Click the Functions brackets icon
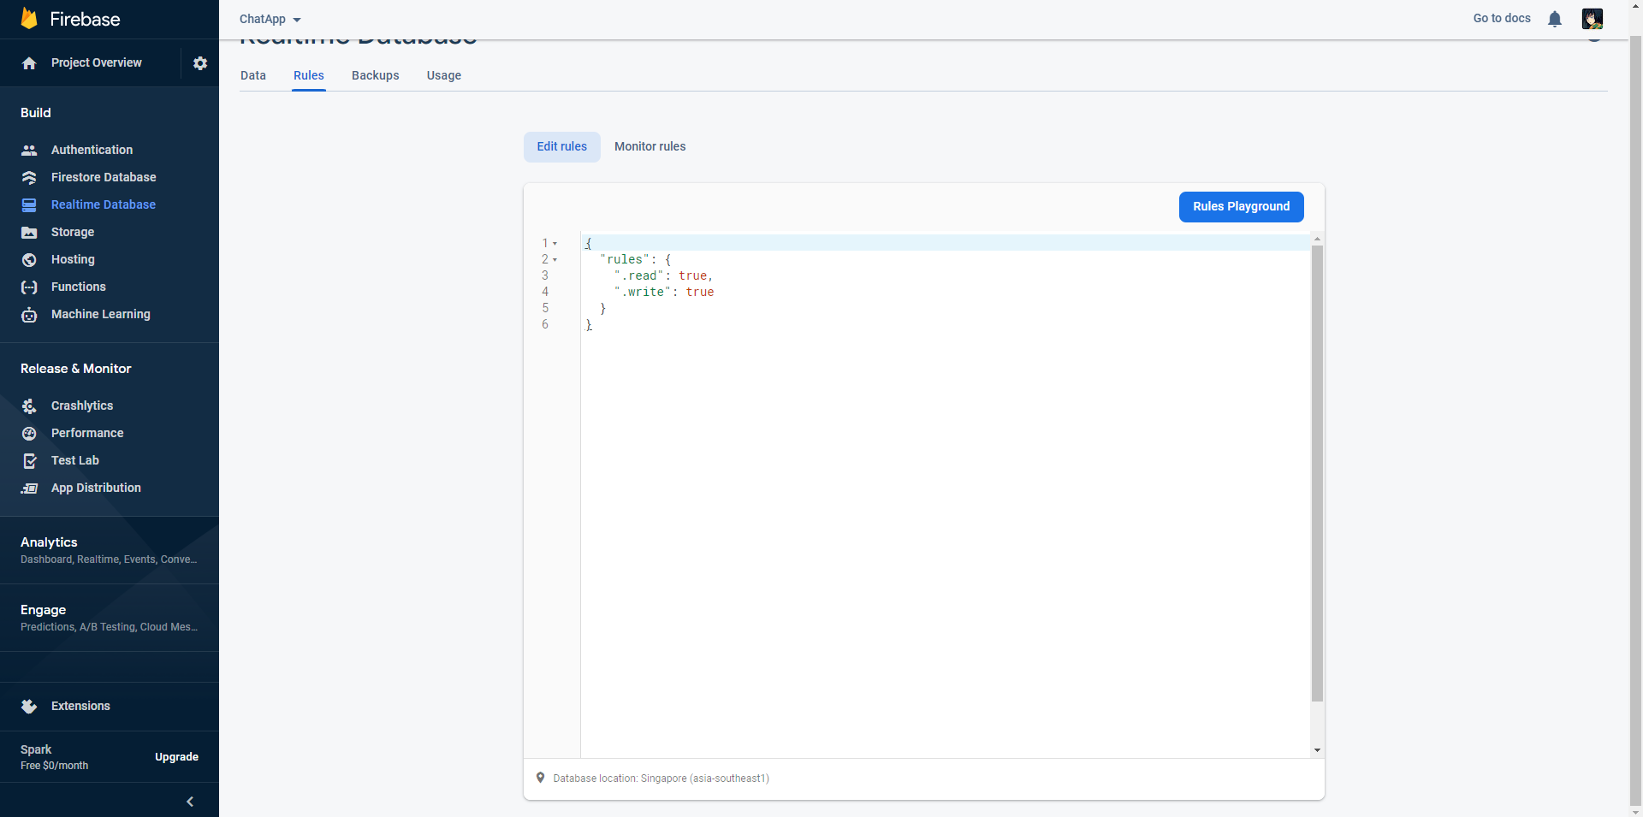 [29, 287]
